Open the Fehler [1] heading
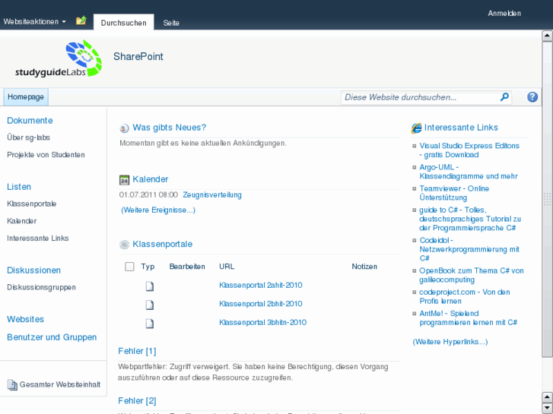The width and height of the screenshot is (553, 414). (137, 351)
